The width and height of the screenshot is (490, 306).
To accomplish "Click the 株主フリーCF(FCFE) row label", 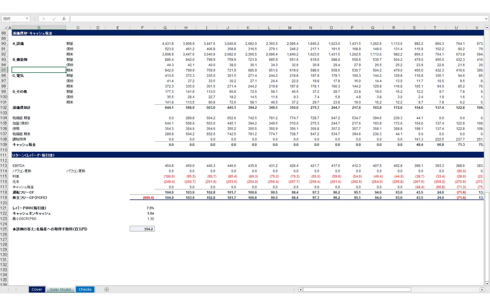I will [x=30, y=198].
